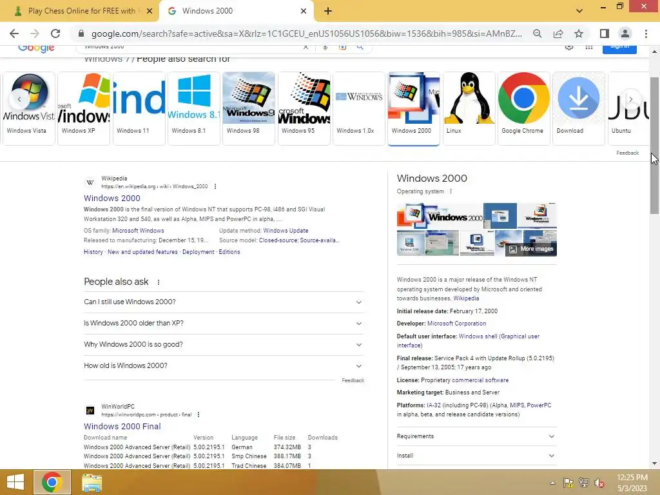Open options for WinWorldPC result

[199, 414]
